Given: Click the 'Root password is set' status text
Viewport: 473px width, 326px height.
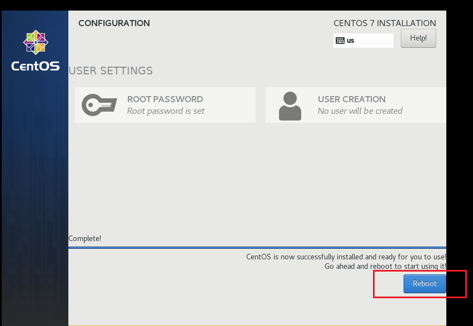Looking at the screenshot, I should click(166, 111).
